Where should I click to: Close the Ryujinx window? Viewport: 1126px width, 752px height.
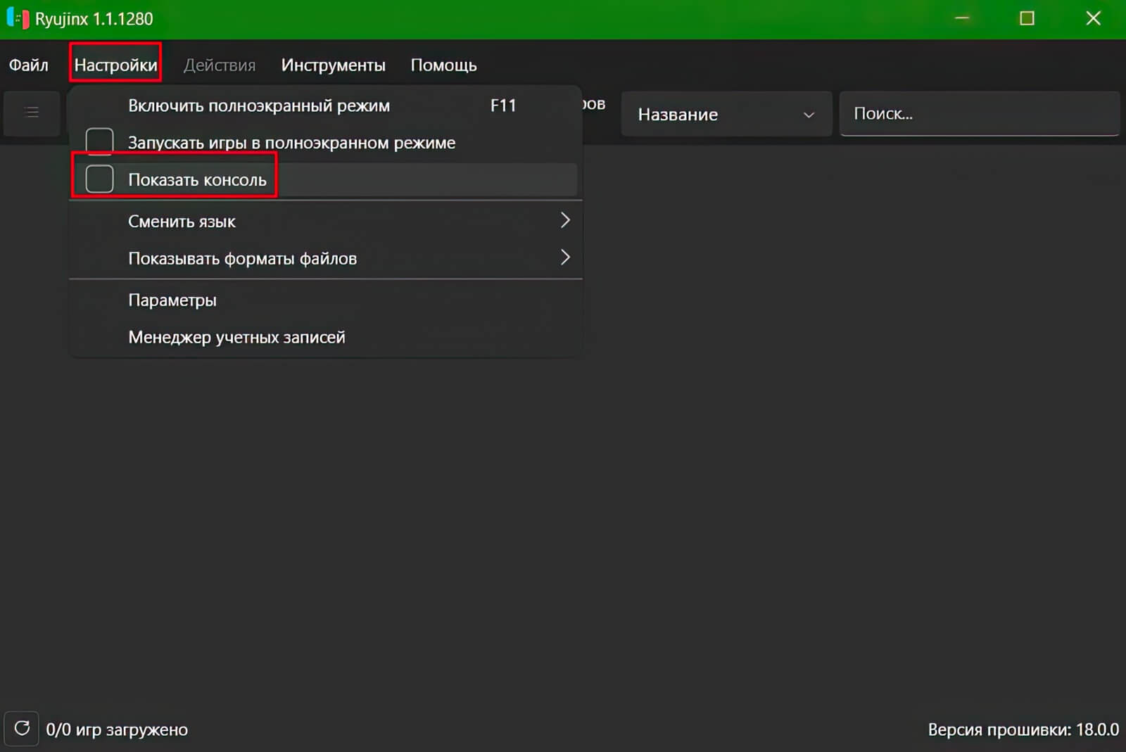click(x=1092, y=18)
